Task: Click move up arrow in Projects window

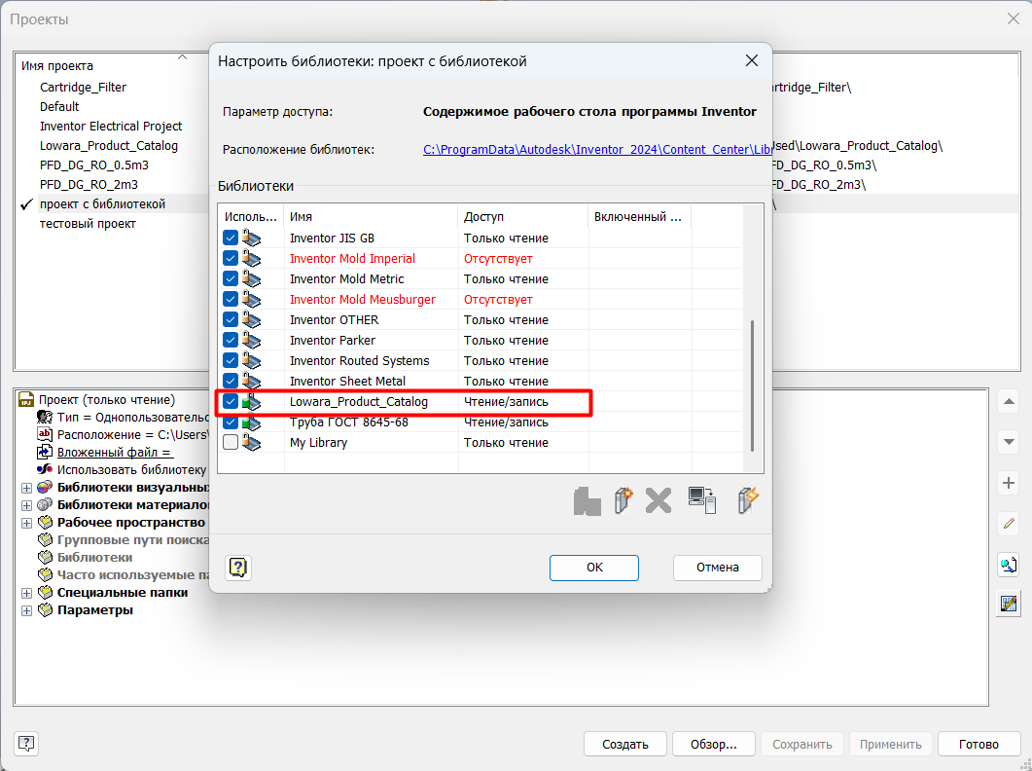Action: click(x=1009, y=401)
